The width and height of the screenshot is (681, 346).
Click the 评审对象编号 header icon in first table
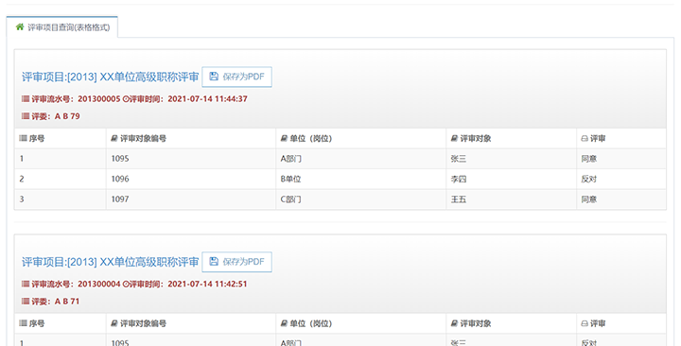(114, 138)
